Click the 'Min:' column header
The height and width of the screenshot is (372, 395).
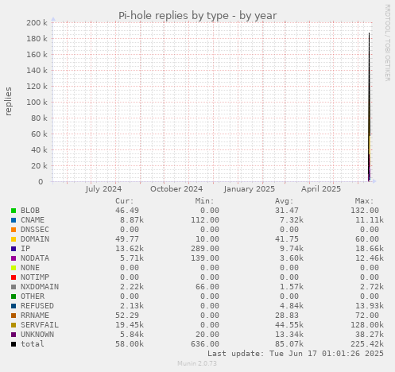tap(204, 201)
